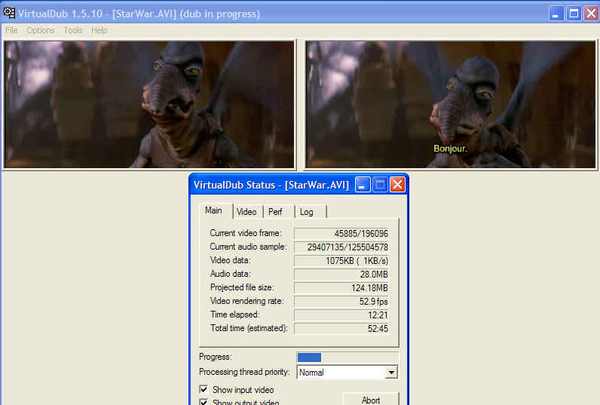This screenshot has height=405, width=600.
Task: Toggle the Show output video checkbox
Action: tap(204, 402)
